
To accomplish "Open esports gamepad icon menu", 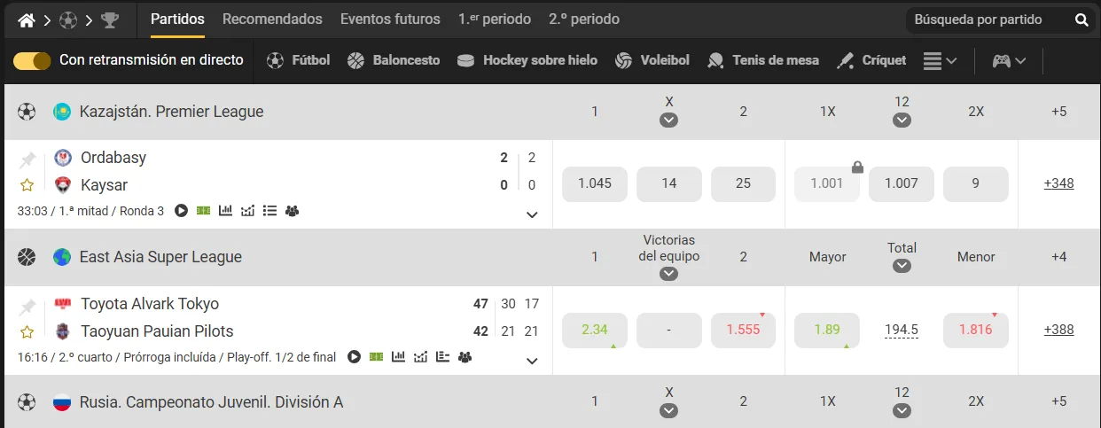I will [x=1008, y=61].
